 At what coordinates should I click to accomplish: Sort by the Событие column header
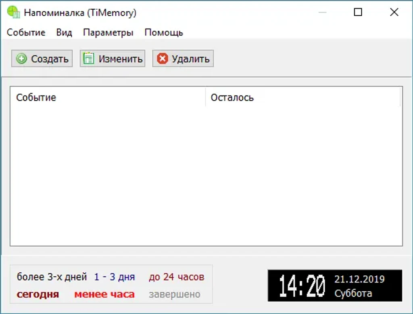pyautogui.click(x=108, y=97)
